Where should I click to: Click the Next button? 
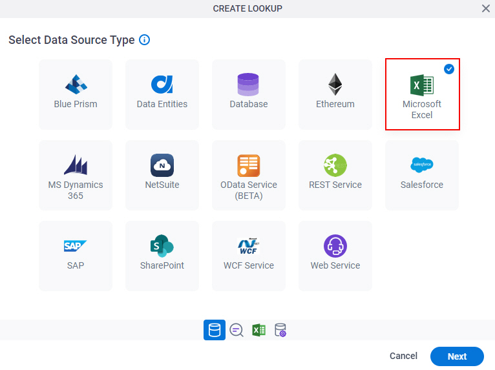pos(457,356)
